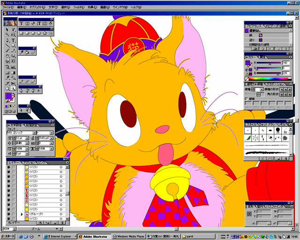Select the Line Segment tool
The width and height of the screenshot is (300, 240).
pos(7,45)
